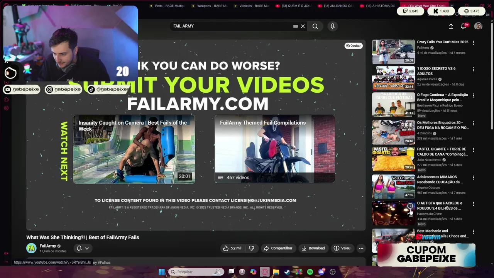Open options menu for PASTEL GIGANTE video
Viewport: 494px width, 278px height.
474,150
